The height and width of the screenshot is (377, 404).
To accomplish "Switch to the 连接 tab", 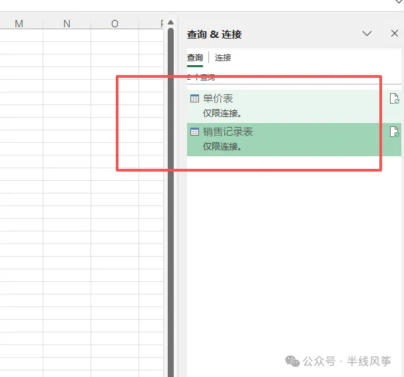I will tap(223, 58).
